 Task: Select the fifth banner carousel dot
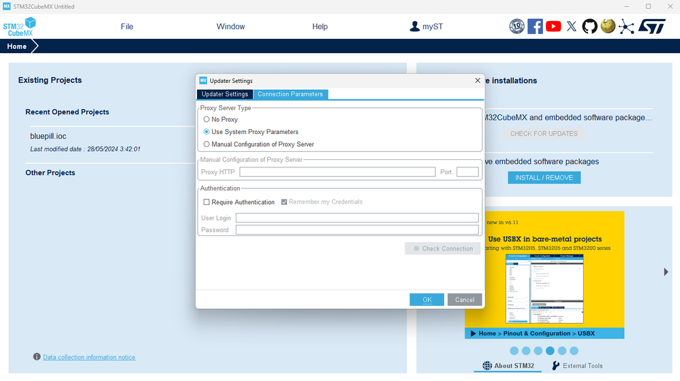(x=562, y=350)
